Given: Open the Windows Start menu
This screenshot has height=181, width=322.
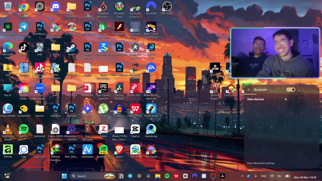Looking at the screenshot, I should pyautogui.click(x=64, y=176).
